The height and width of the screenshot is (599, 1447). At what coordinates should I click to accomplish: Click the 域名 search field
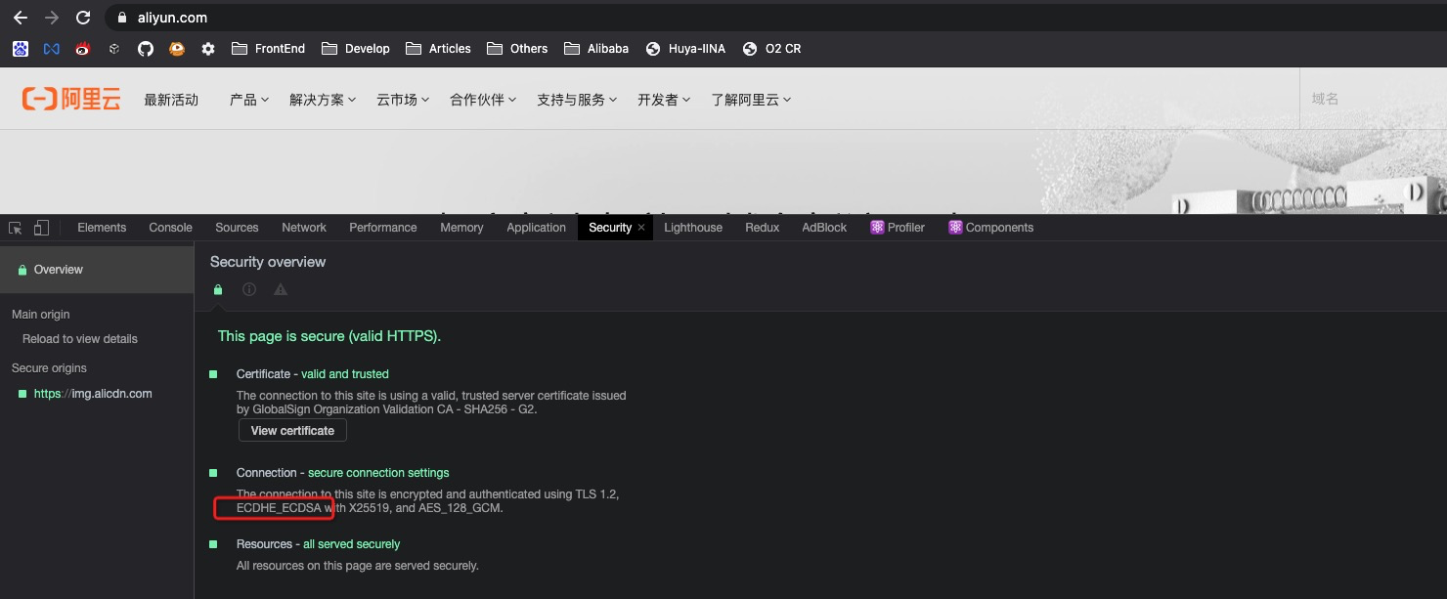pos(1373,99)
